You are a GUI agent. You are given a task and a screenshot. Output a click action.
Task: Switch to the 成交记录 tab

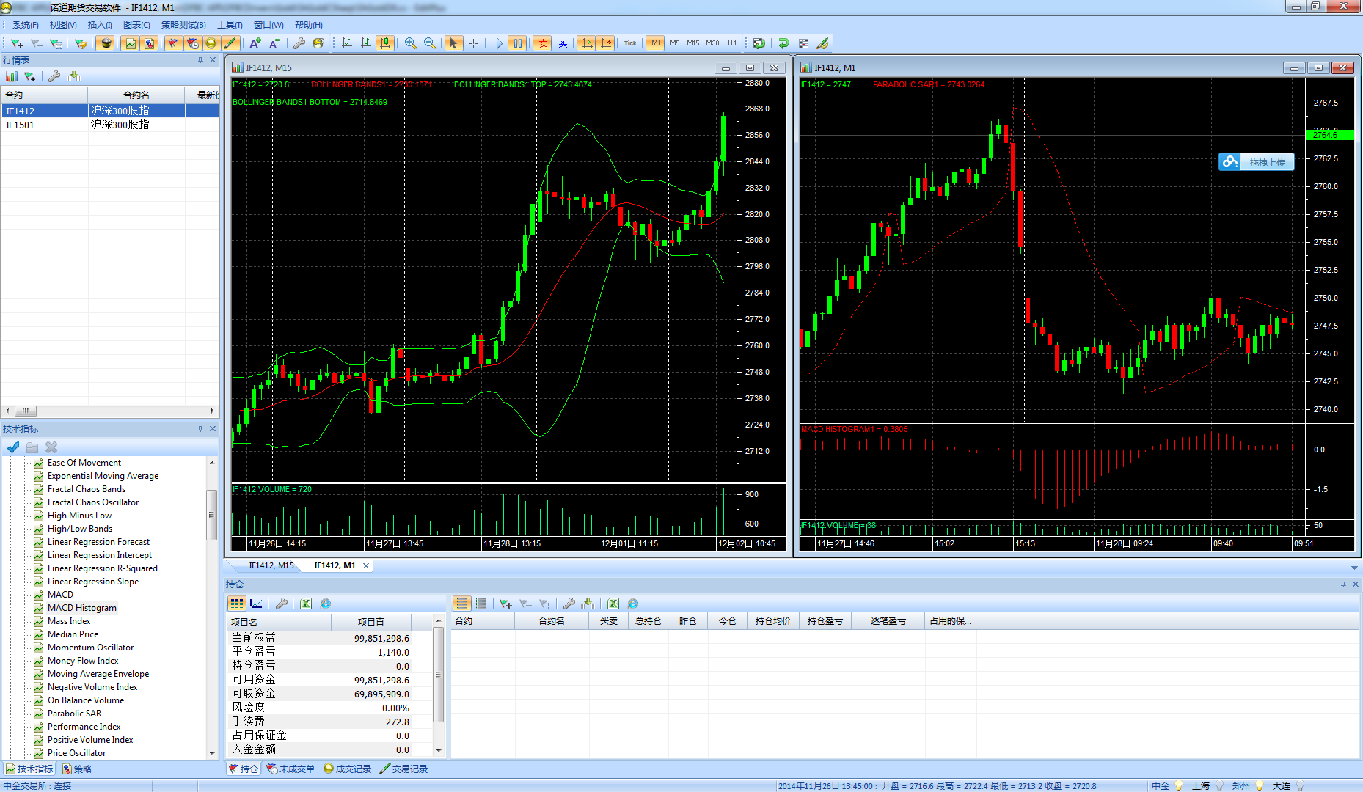348,769
